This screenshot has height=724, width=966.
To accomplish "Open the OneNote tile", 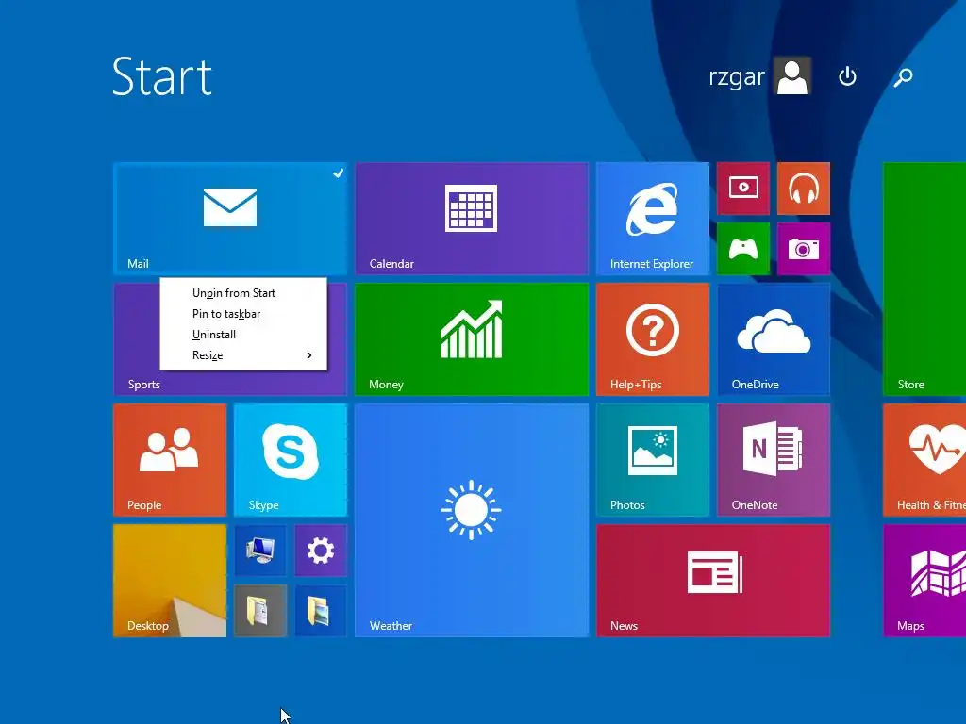I will (x=774, y=460).
